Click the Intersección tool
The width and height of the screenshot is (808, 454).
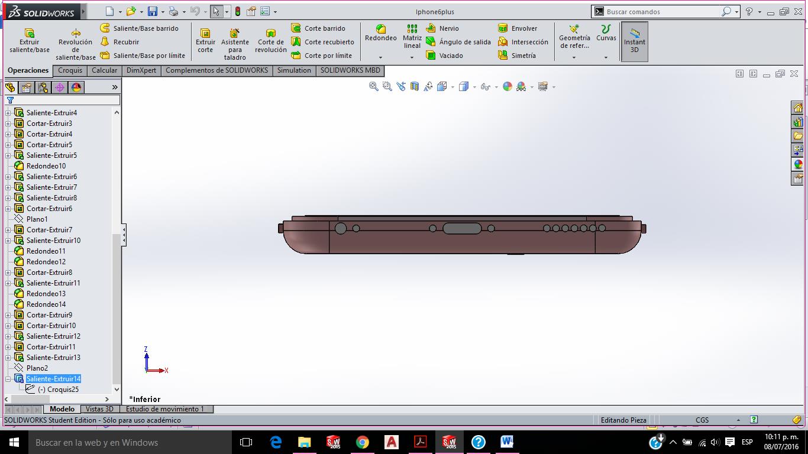pyautogui.click(x=523, y=42)
